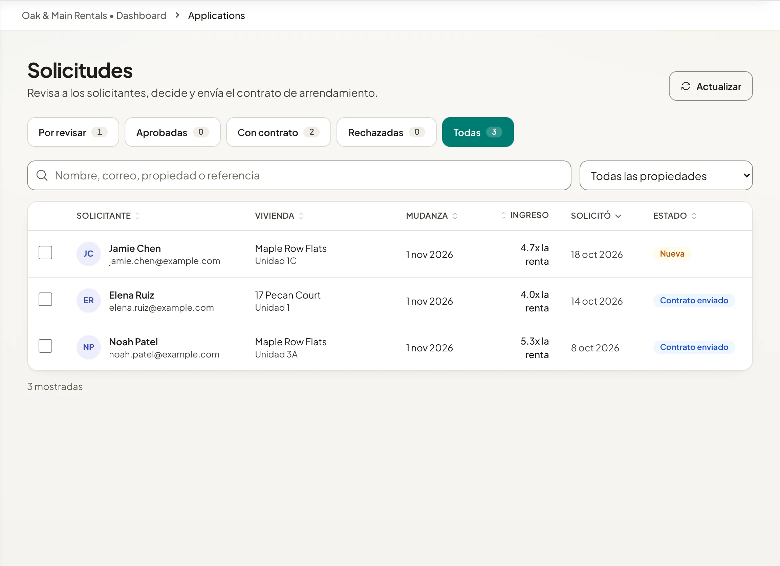Switch to the Rechazadas tab

coord(386,132)
